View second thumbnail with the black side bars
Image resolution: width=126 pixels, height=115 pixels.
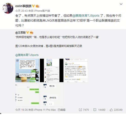[x=52, y=70]
